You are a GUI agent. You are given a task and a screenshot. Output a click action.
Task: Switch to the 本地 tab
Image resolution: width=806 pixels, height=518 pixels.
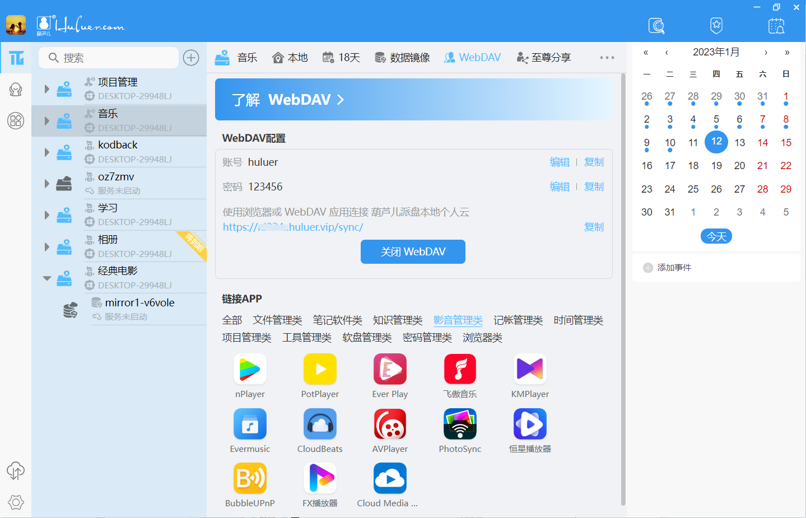pyautogui.click(x=290, y=58)
